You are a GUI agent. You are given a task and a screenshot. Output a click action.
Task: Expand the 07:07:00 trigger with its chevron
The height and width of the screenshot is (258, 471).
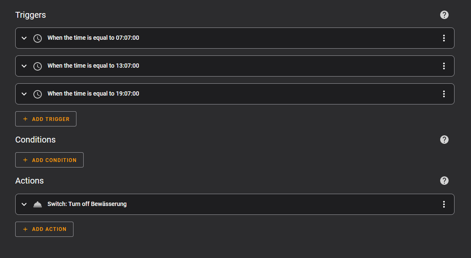pyautogui.click(x=24, y=38)
